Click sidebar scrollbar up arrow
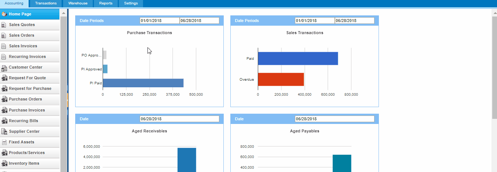 coord(63,13)
